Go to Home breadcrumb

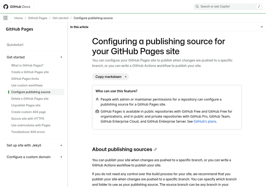pyautogui.click(x=18, y=18)
